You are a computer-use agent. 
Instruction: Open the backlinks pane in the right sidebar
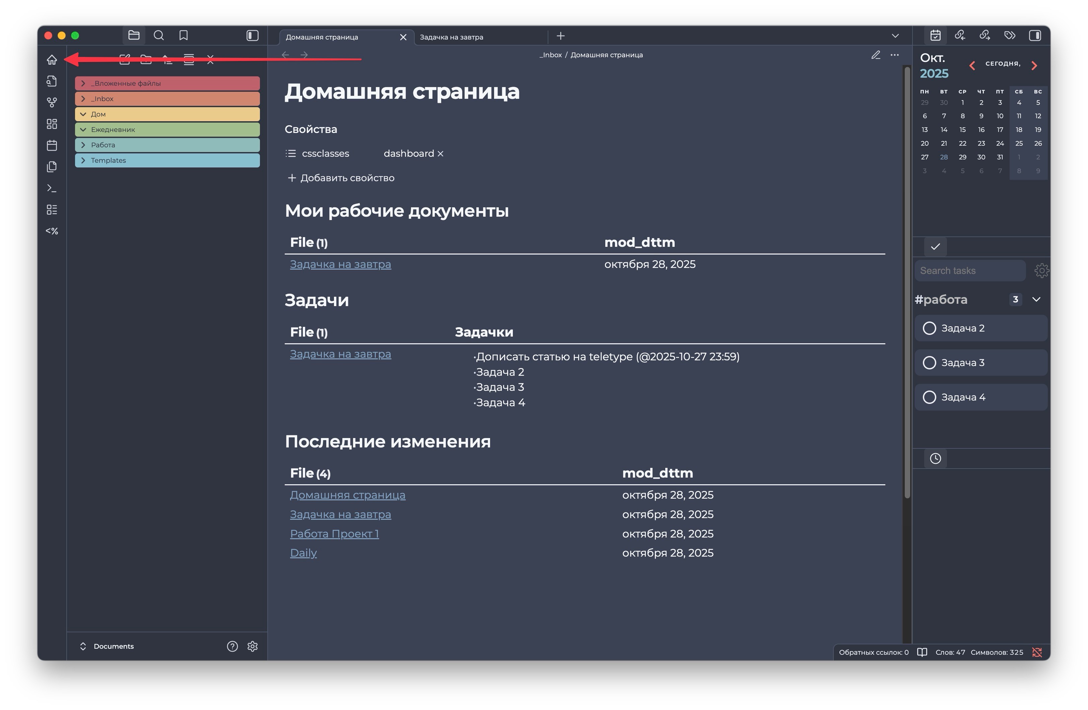960,35
